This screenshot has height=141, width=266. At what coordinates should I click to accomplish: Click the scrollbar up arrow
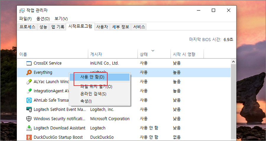[233, 62]
